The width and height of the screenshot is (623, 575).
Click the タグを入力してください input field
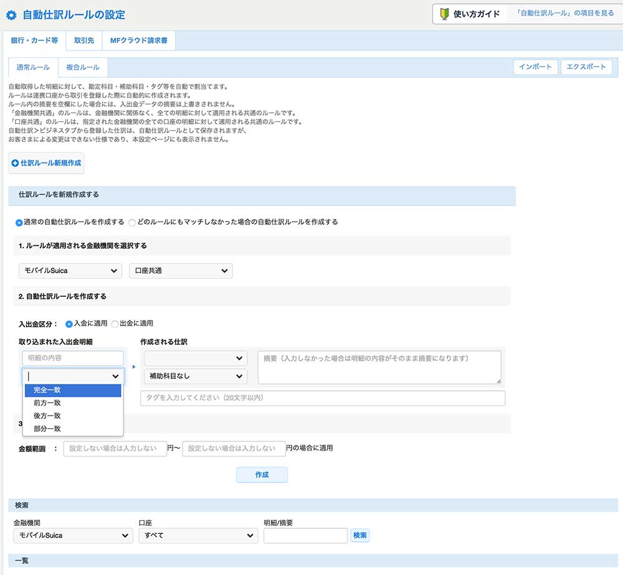323,398
